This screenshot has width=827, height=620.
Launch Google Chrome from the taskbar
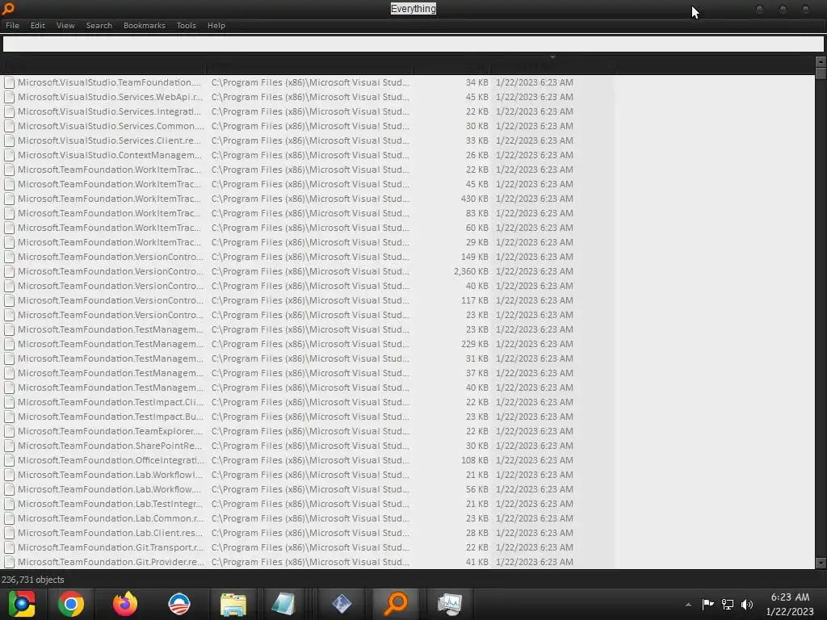pos(71,604)
